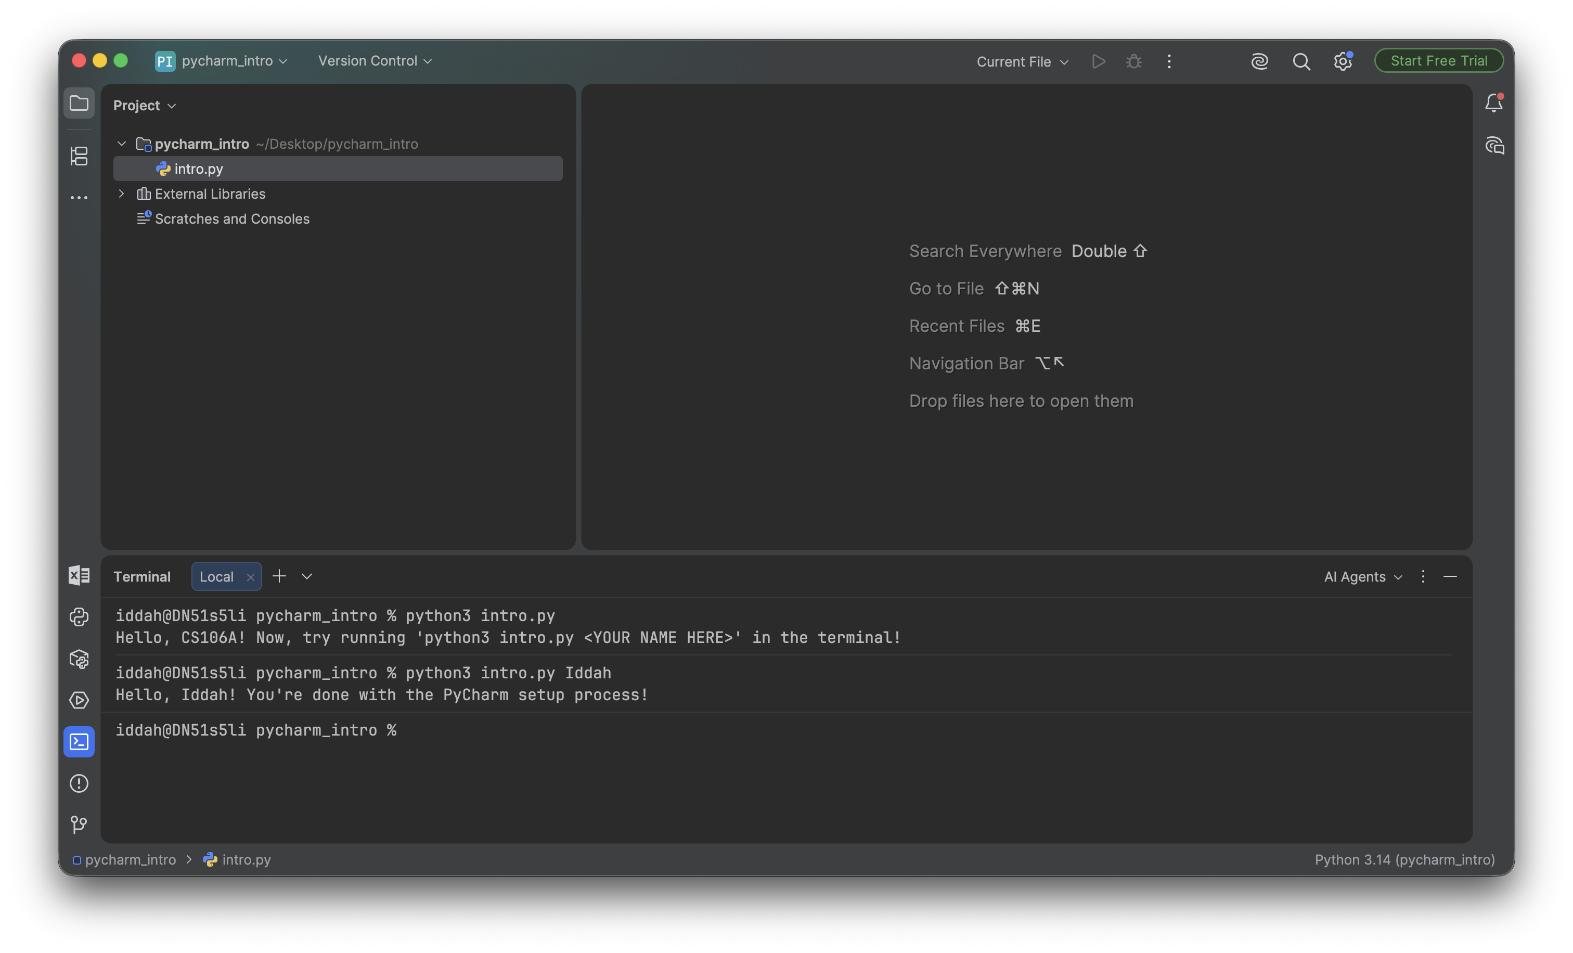Open the Python 3.14 interpreter selector
1573x953 pixels.
tap(1404, 860)
